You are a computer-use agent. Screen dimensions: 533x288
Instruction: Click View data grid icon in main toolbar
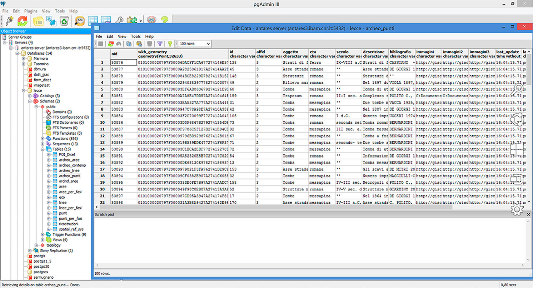(x=93, y=21)
